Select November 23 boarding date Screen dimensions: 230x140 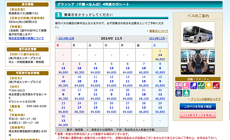click(x=63, y=107)
